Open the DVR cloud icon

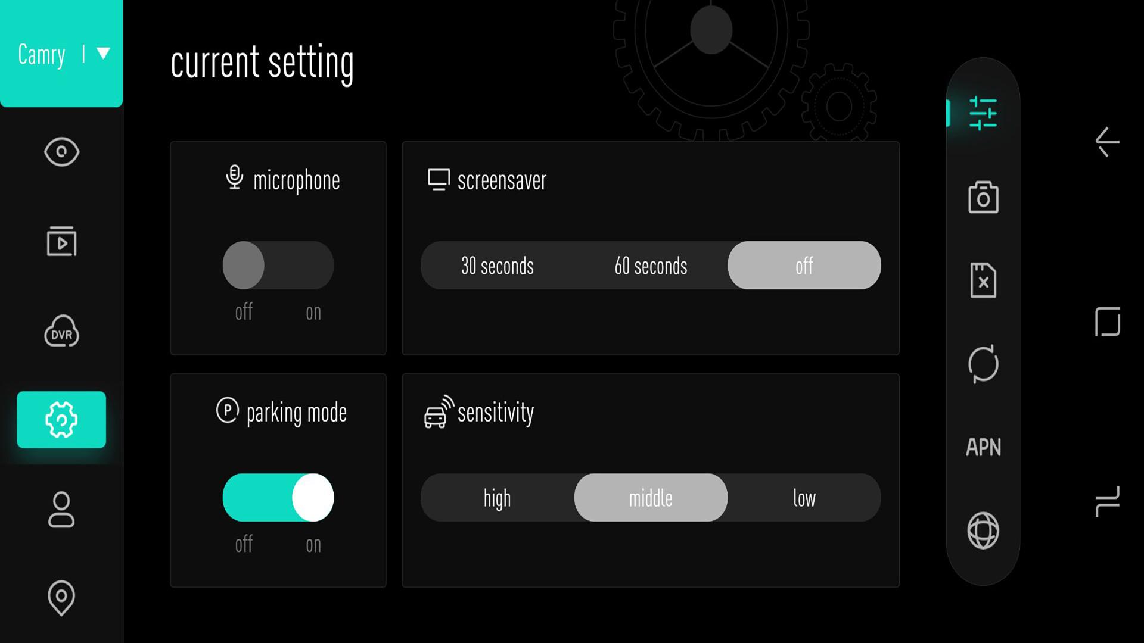[x=61, y=331]
